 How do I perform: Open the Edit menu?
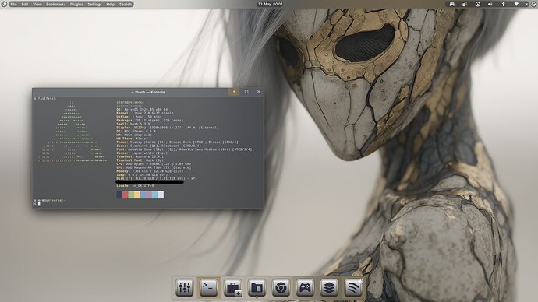point(25,5)
